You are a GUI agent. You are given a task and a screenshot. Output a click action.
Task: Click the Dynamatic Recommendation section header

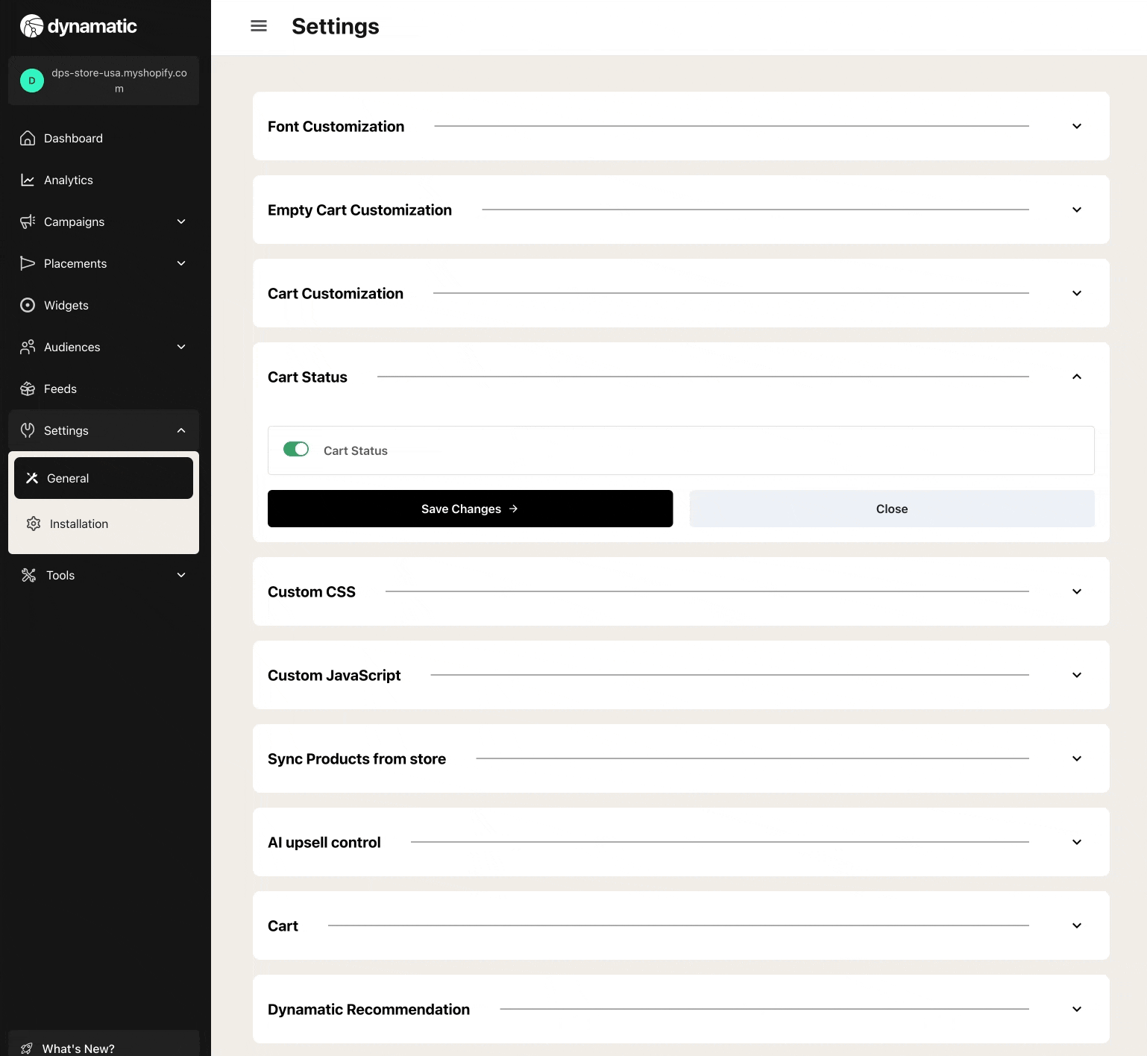click(368, 1009)
